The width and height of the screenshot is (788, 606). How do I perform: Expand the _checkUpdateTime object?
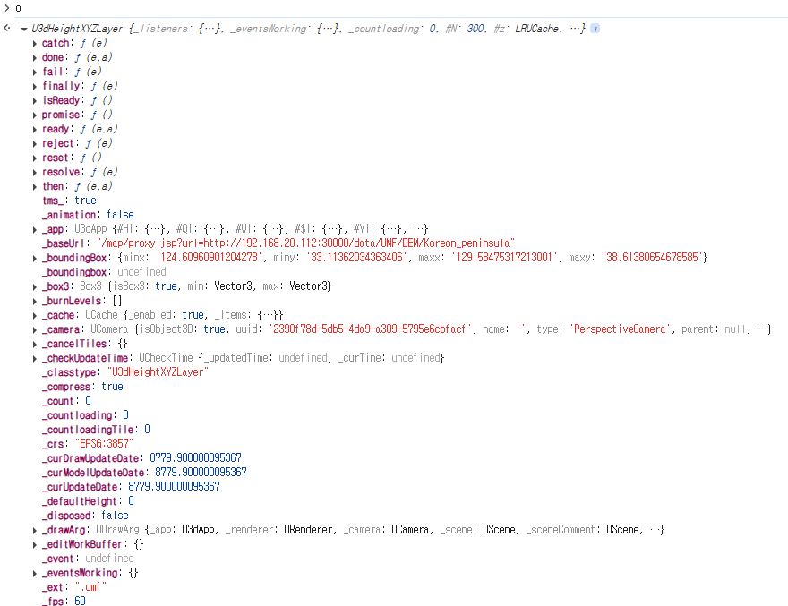35,359
